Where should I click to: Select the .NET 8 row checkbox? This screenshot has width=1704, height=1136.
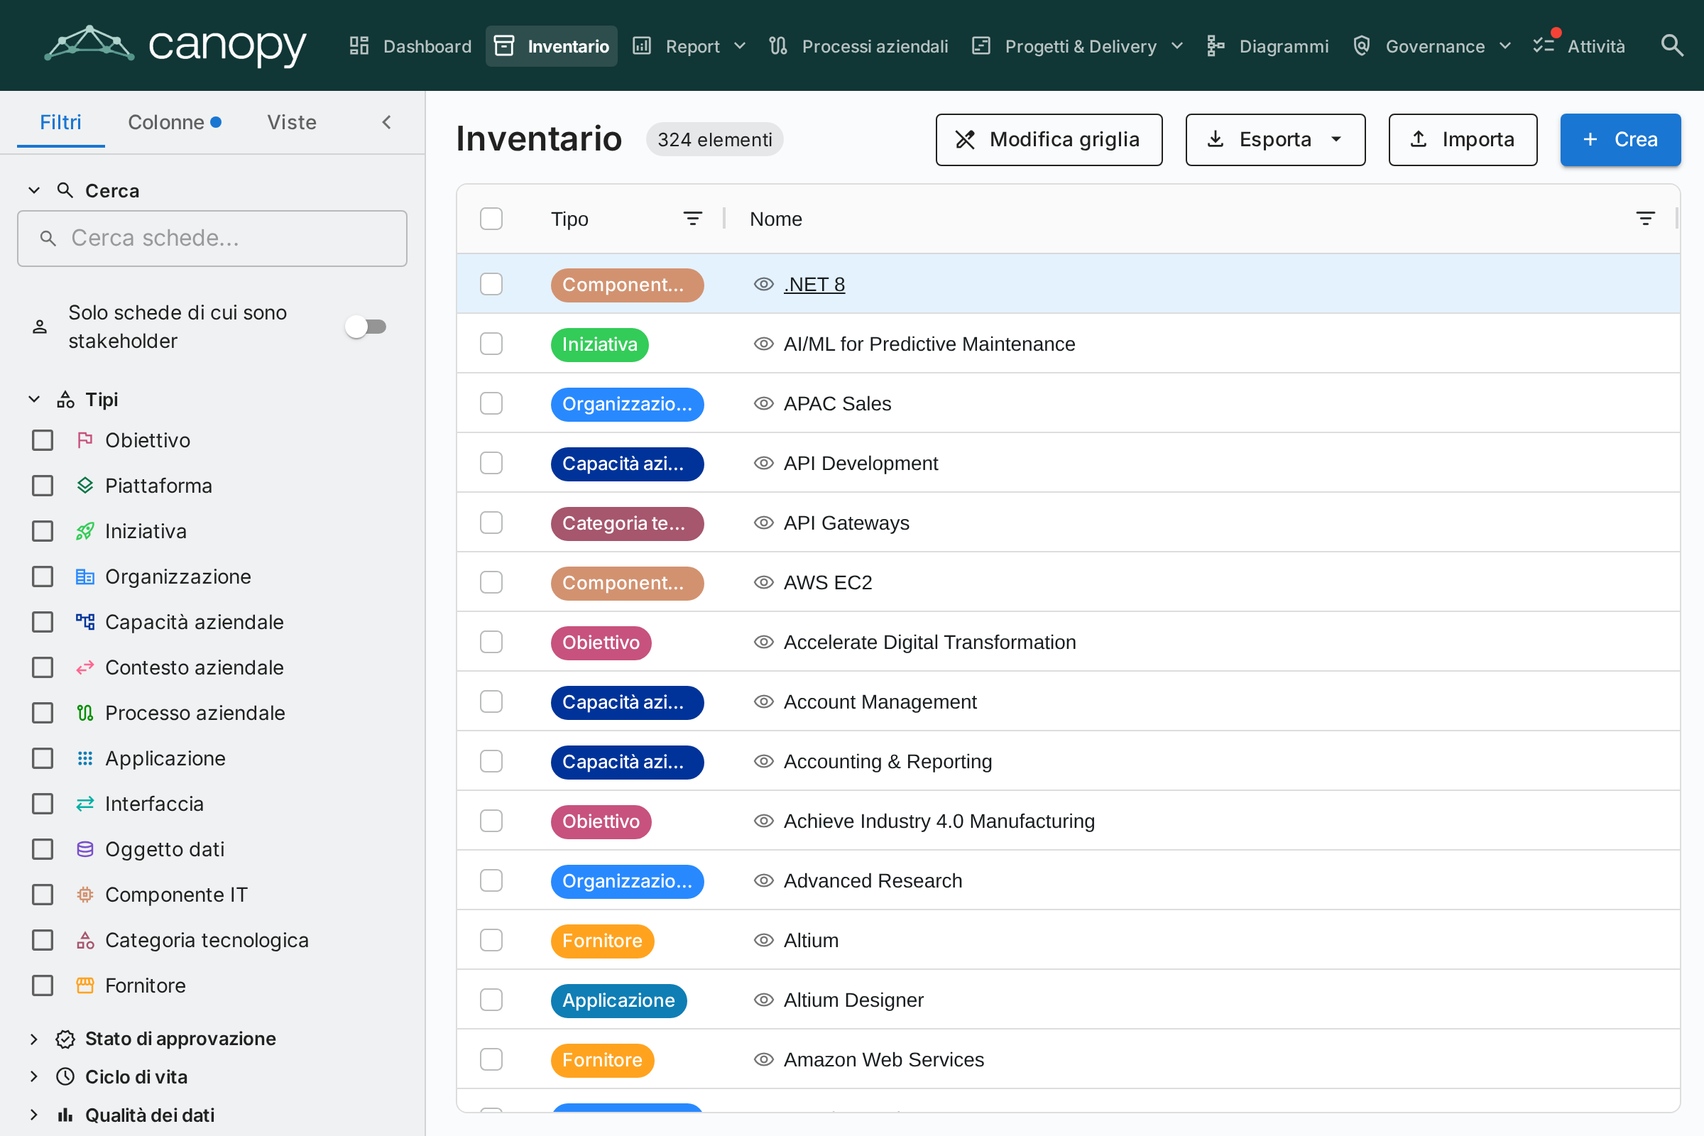tap(491, 284)
